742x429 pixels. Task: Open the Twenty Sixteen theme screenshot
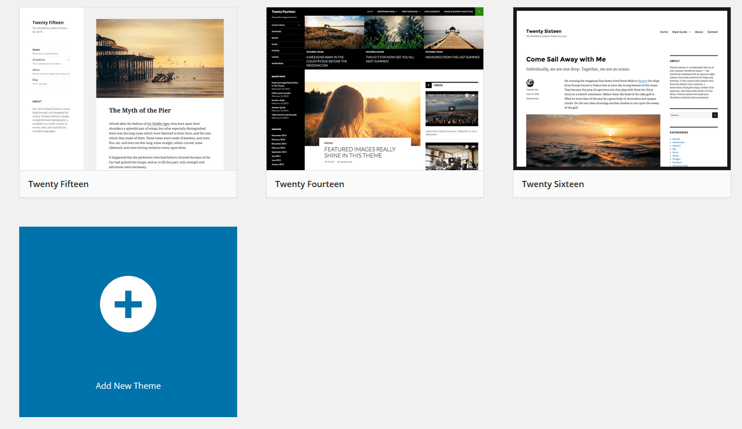click(x=622, y=89)
